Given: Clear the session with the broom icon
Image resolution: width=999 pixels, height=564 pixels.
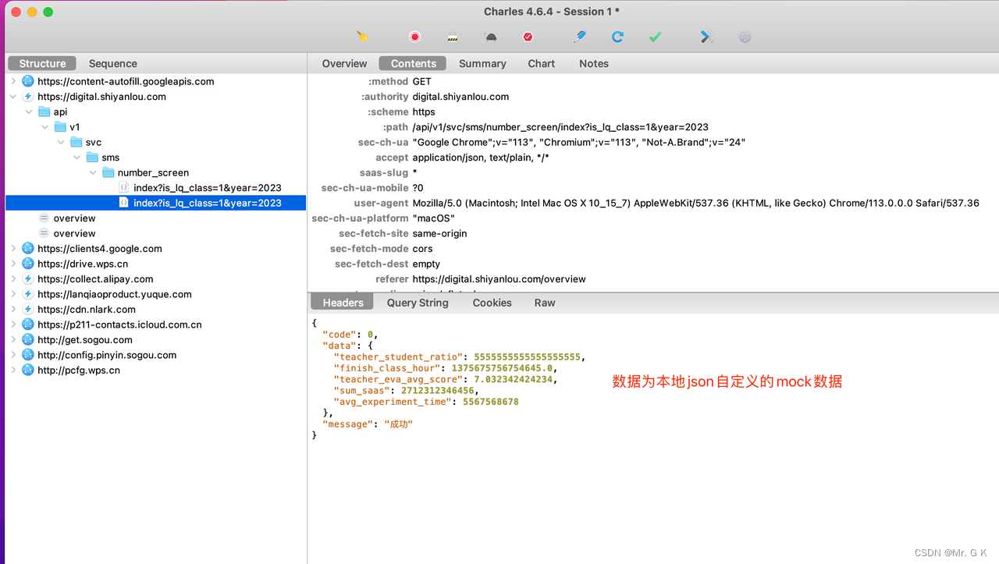Looking at the screenshot, I should 362,37.
